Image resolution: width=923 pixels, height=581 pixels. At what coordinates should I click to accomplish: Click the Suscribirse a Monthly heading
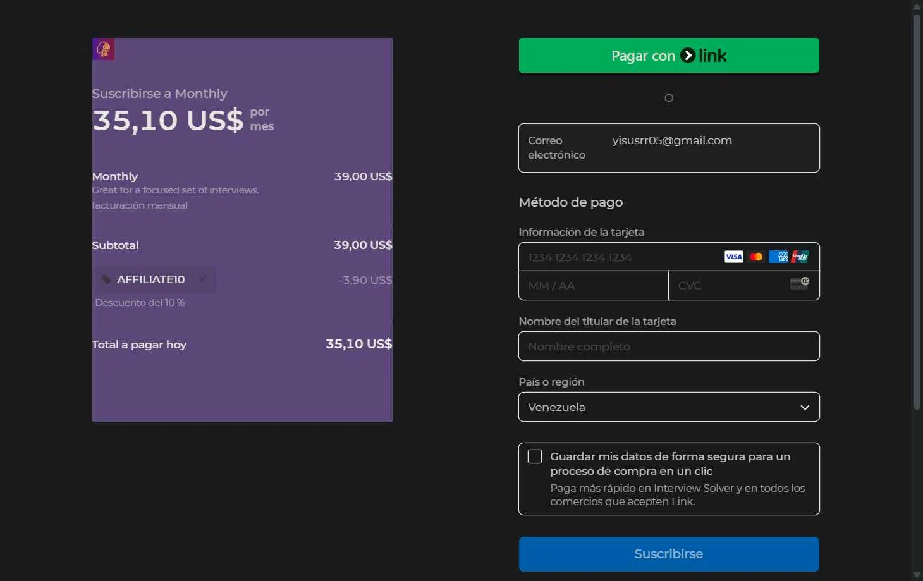pos(159,94)
